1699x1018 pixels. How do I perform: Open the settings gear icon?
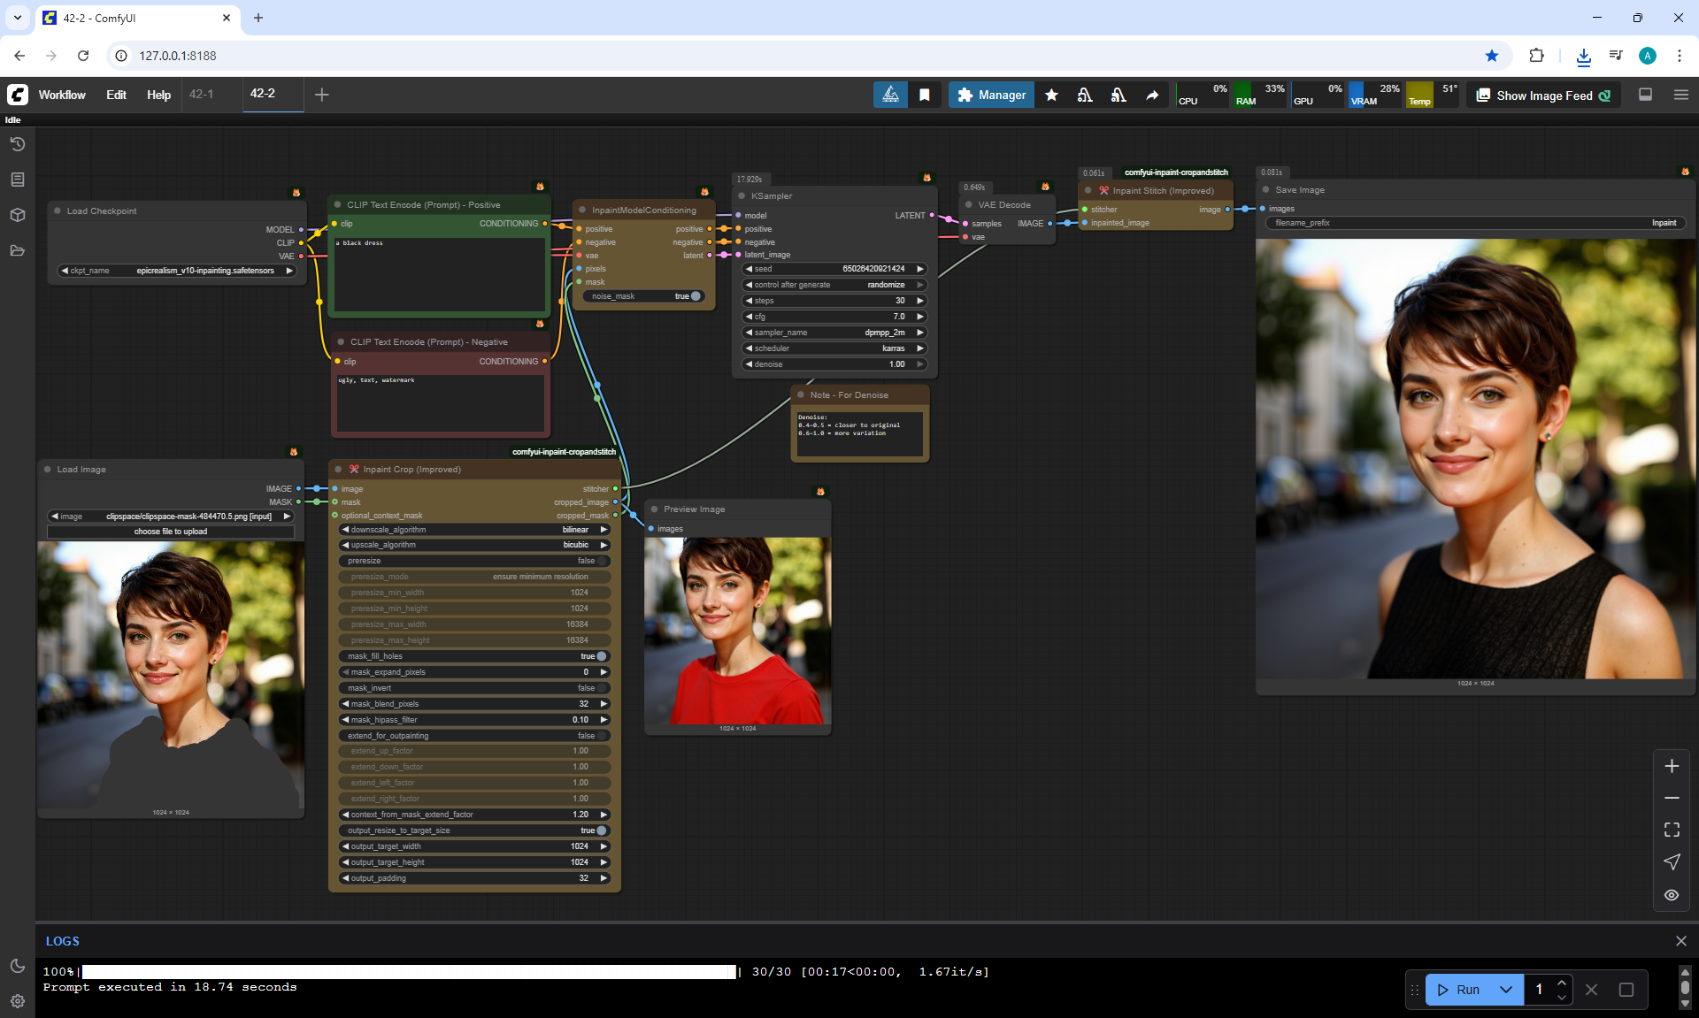pos(18,1001)
